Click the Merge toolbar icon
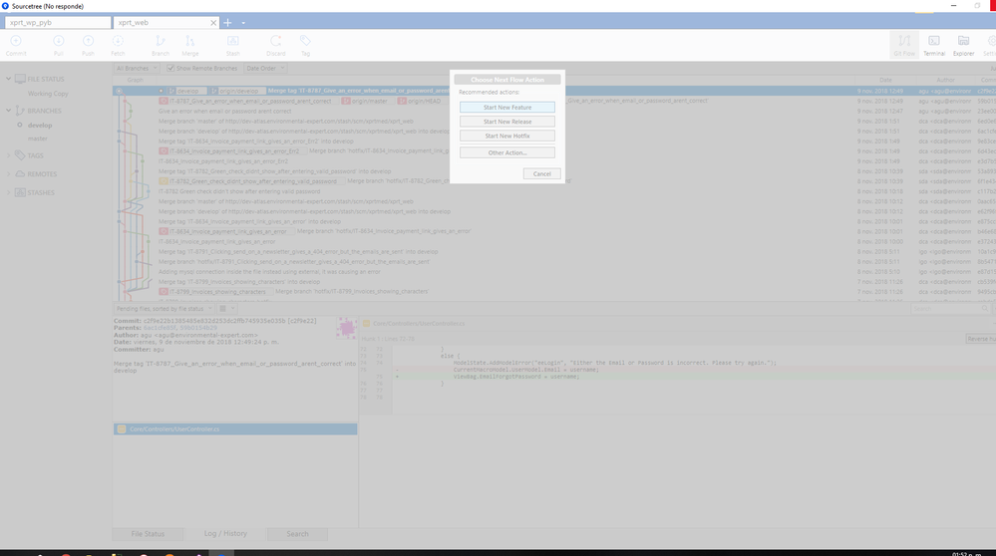Viewport: 996px width, 556px height. pos(189,45)
